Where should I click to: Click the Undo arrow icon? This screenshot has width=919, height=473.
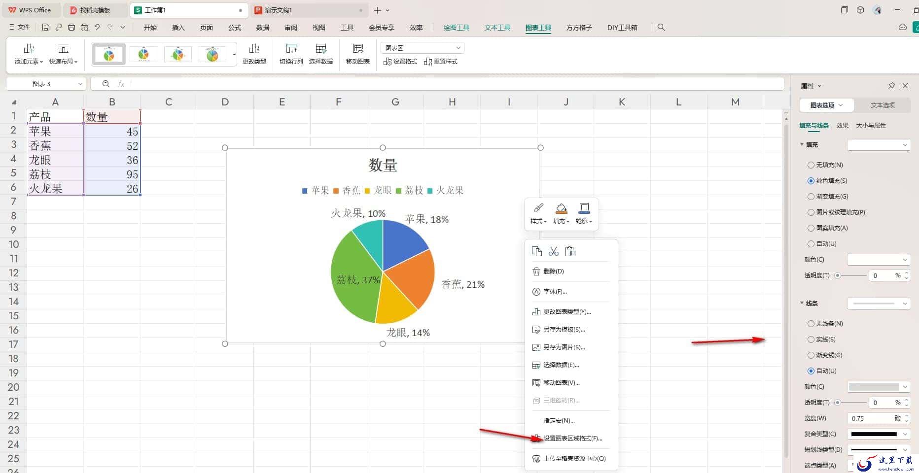[x=97, y=28]
